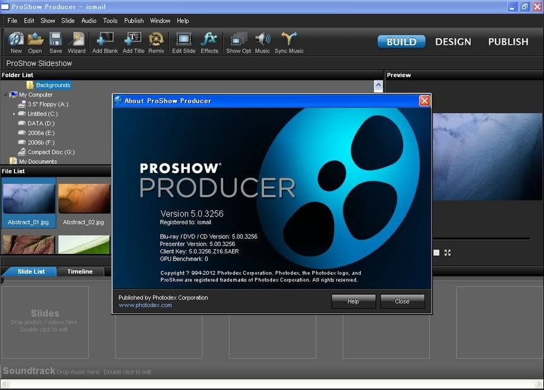Select the Abstract_01.jpg thumbnail
The height and width of the screenshot is (390, 544).
(28, 203)
